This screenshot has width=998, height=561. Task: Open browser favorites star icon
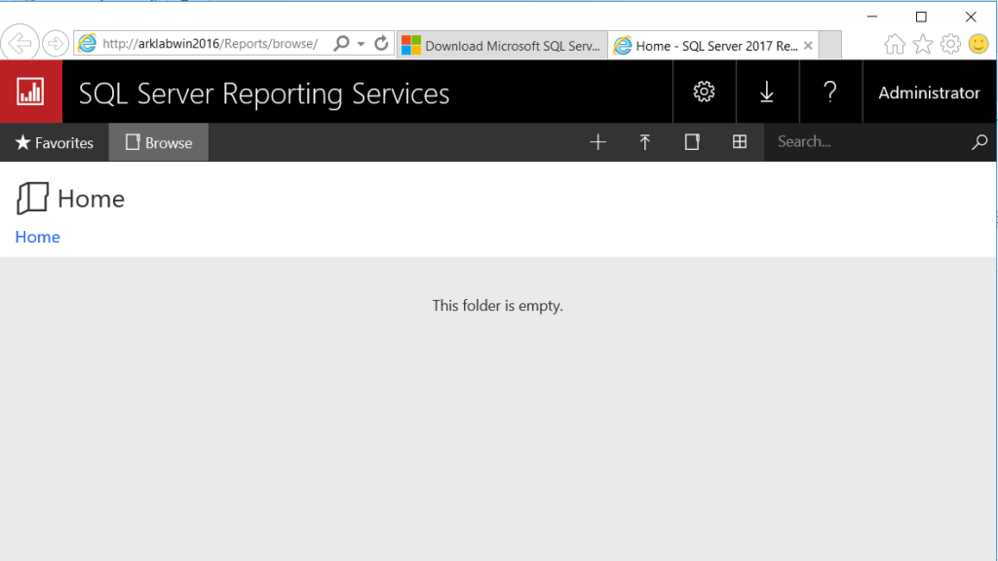(x=922, y=44)
